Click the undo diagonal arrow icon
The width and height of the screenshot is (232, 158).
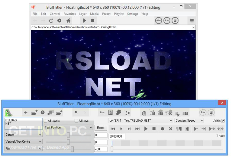76,112
